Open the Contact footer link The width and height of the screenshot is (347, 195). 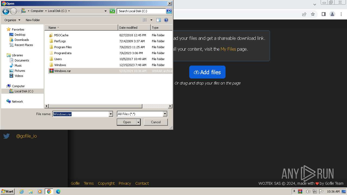tap(142, 183)
